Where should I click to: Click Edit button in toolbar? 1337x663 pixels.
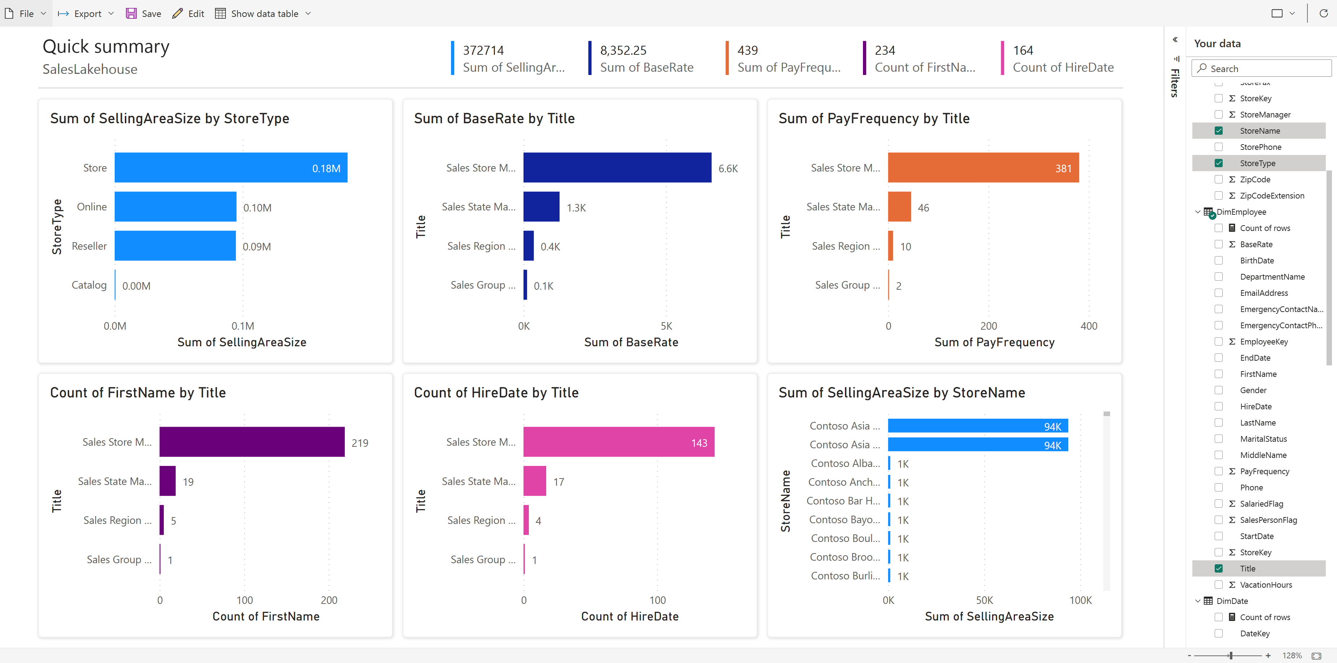point(188,13)
